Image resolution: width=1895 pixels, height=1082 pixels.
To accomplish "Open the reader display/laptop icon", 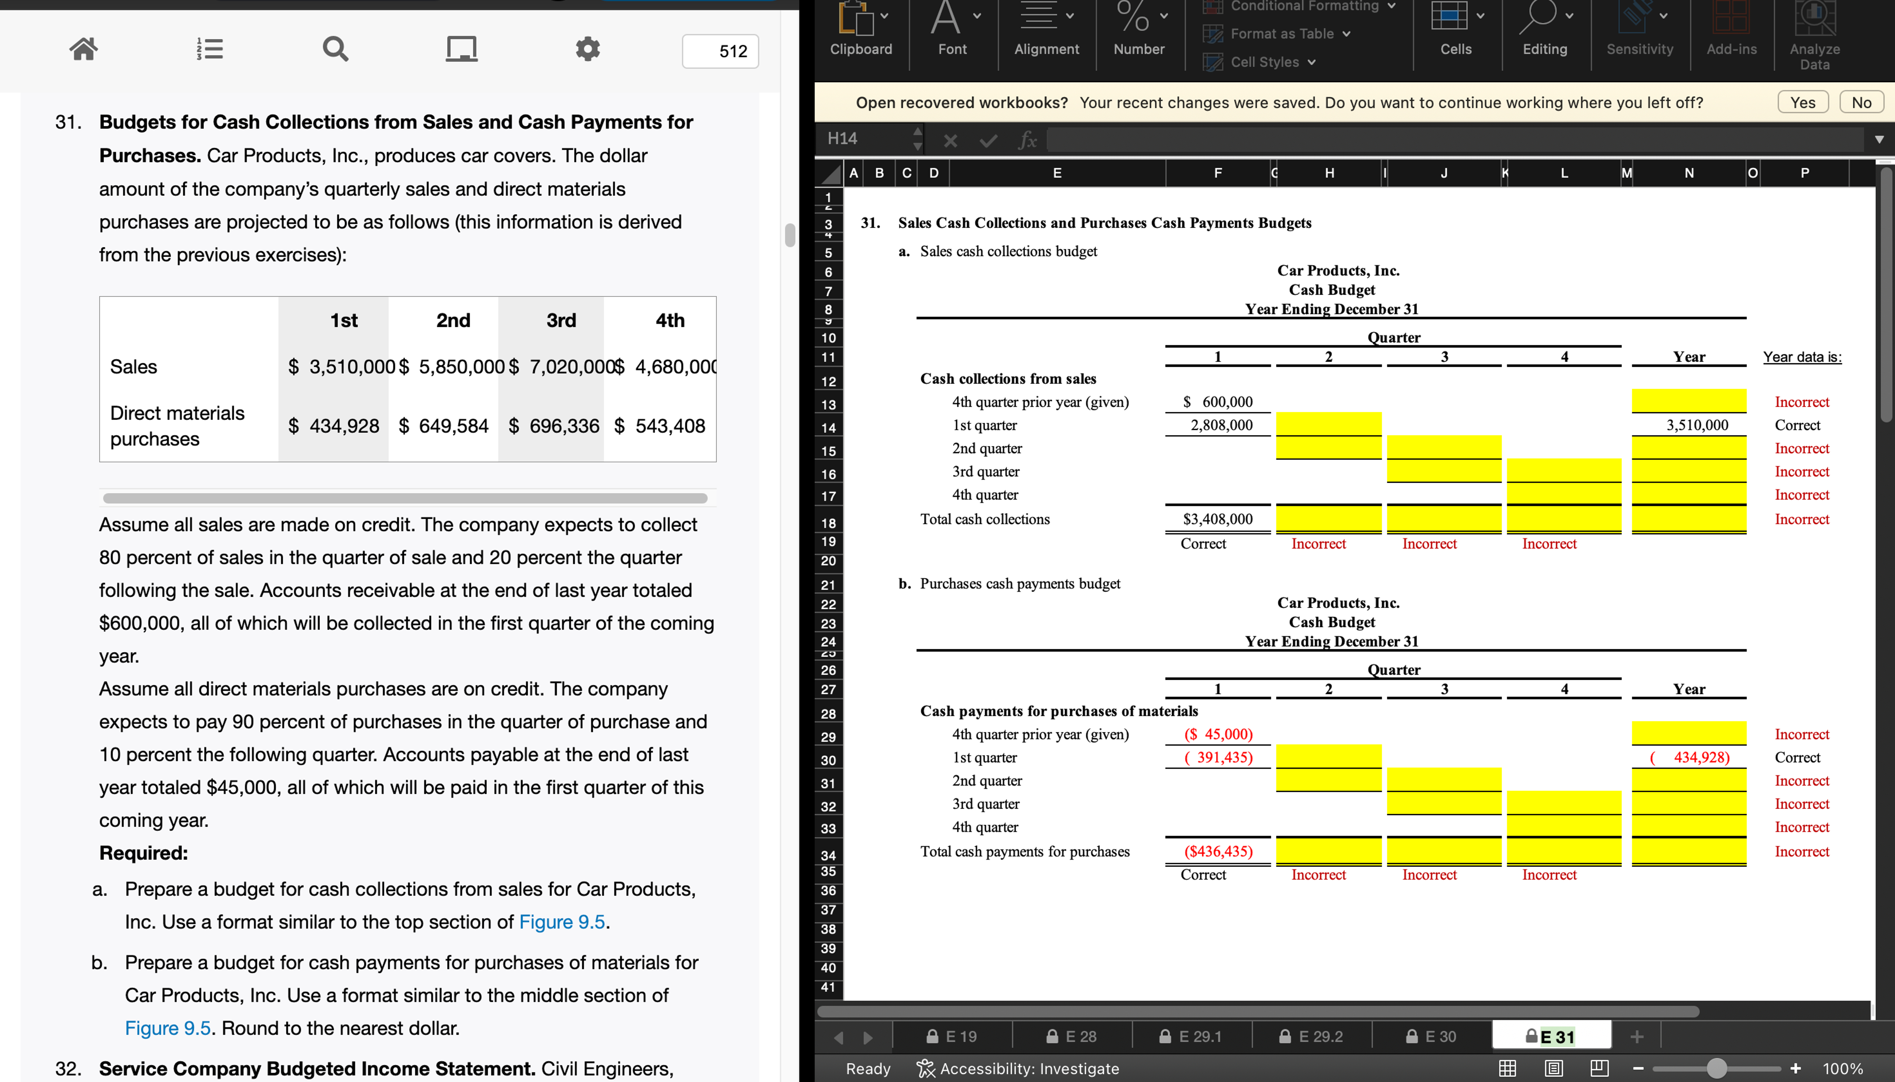I will click(x=461, y=49).
